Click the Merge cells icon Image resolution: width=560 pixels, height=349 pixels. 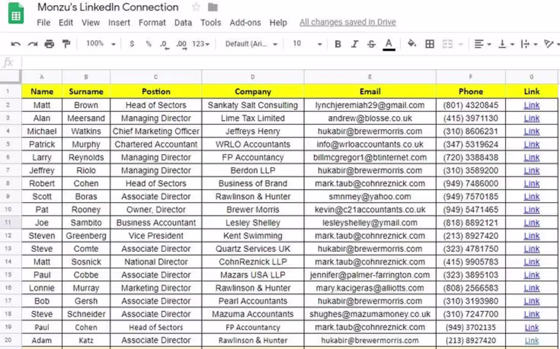[x=447, y=44]
